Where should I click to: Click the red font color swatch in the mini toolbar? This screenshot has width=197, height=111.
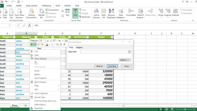47,44
